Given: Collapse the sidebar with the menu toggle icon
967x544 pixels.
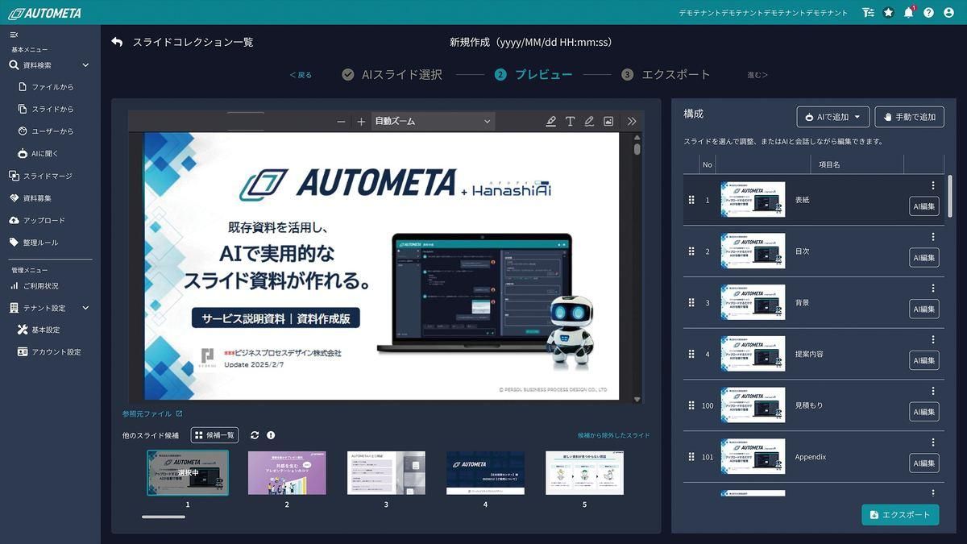Looking at the screenshot, I should 14,35.
